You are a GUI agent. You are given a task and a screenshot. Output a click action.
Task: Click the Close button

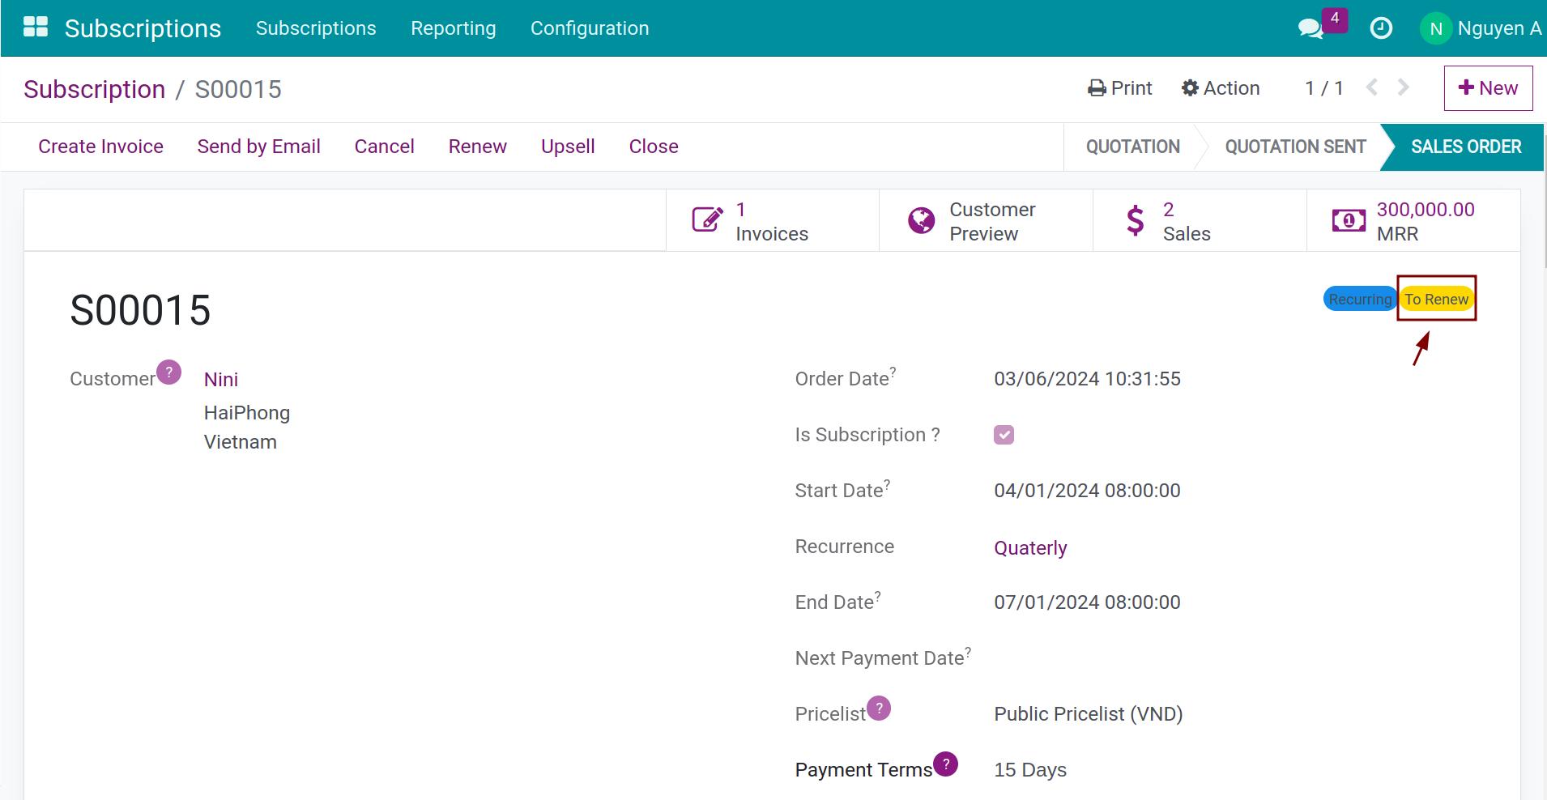[x=654, y=147]
